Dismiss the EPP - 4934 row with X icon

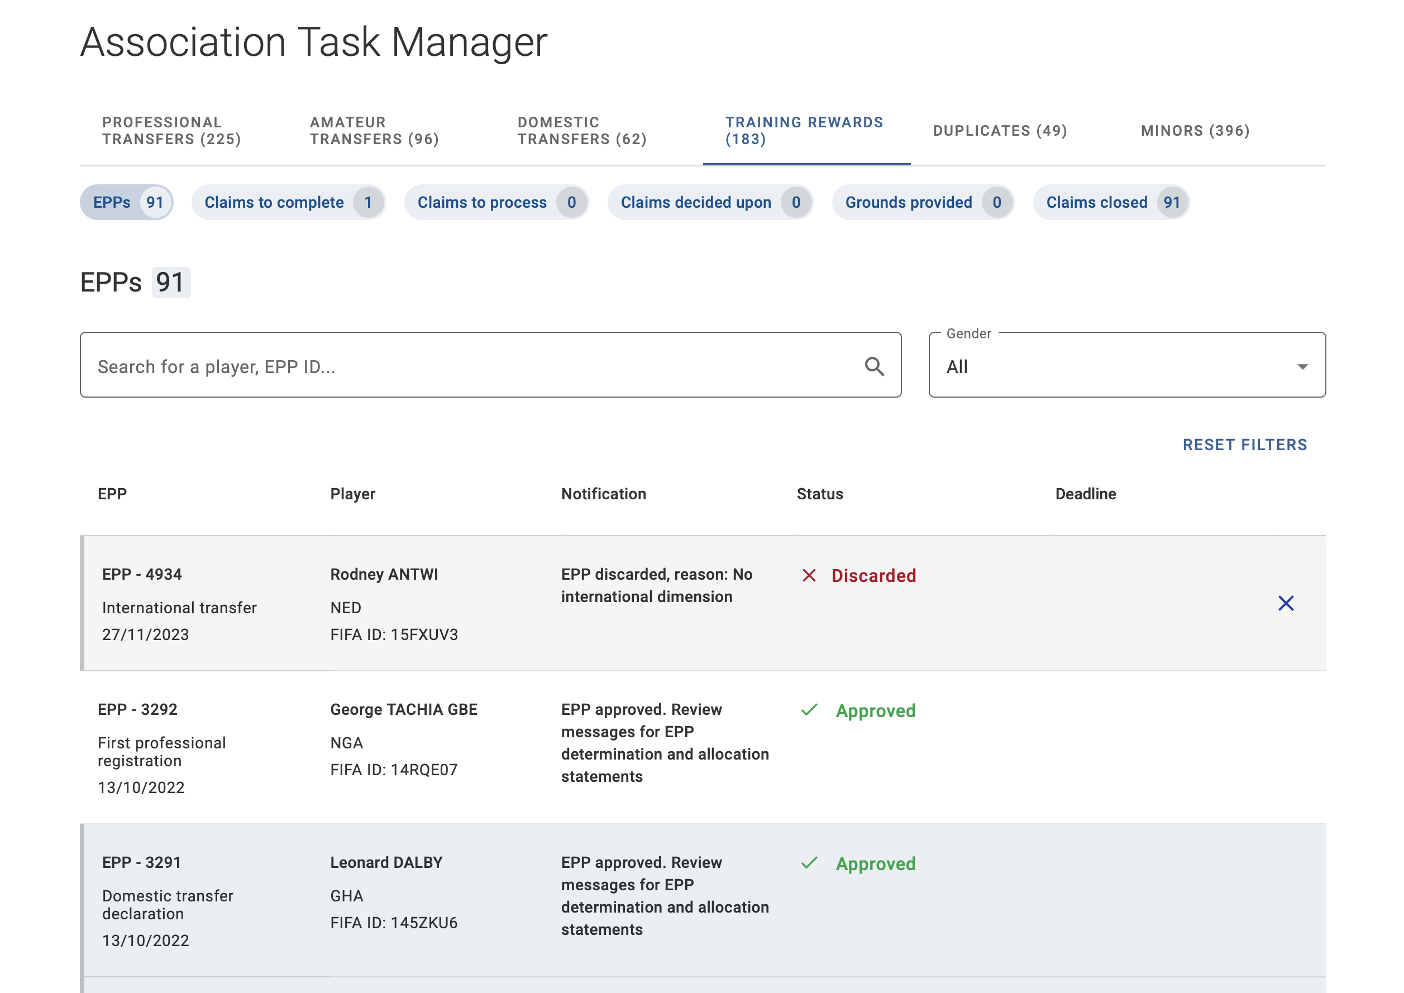(x=1286, y=604)
